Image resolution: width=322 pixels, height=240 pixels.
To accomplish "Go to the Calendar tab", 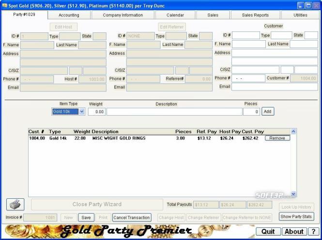I will pos(175,15).
